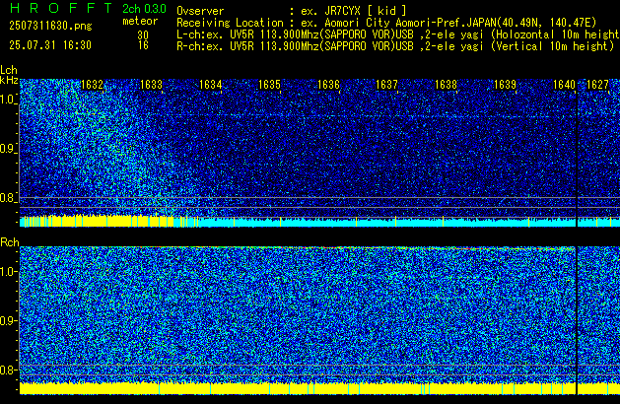The image size is (620, 404).
Task: Click the 1640 time marker
Action: pos(564,85)
